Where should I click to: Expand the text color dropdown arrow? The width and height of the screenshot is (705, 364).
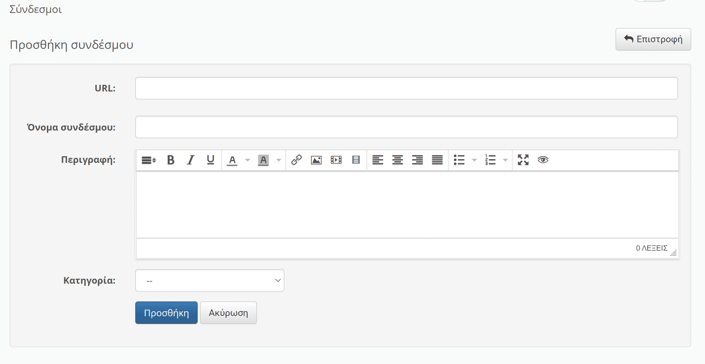(248, 160)
